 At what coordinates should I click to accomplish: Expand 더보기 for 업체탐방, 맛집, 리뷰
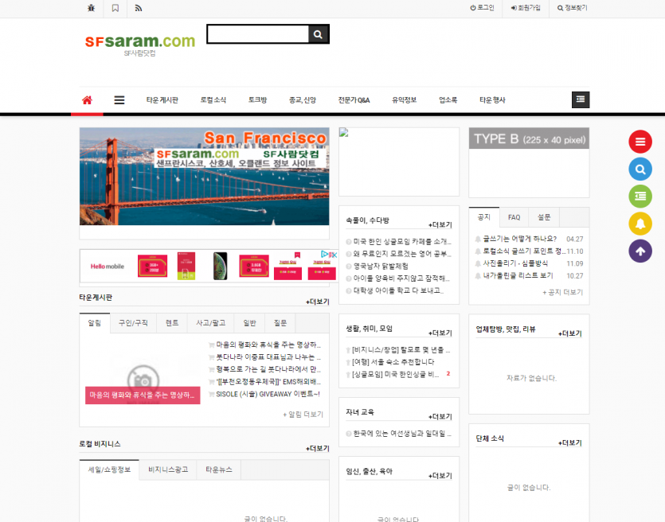(x=569, y=333)
